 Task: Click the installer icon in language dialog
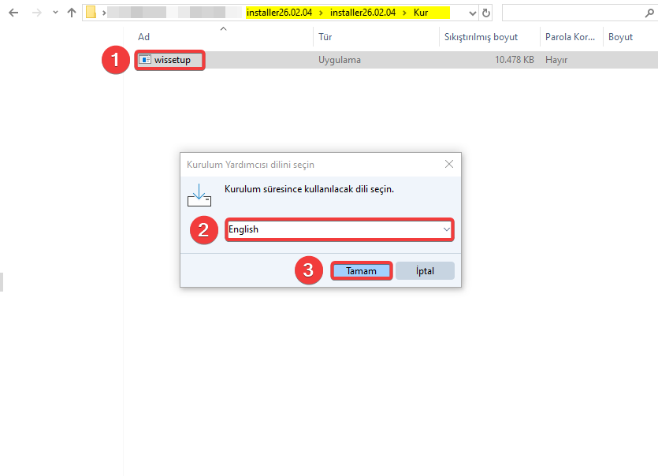pyautogui.click(x=199, y=194)
